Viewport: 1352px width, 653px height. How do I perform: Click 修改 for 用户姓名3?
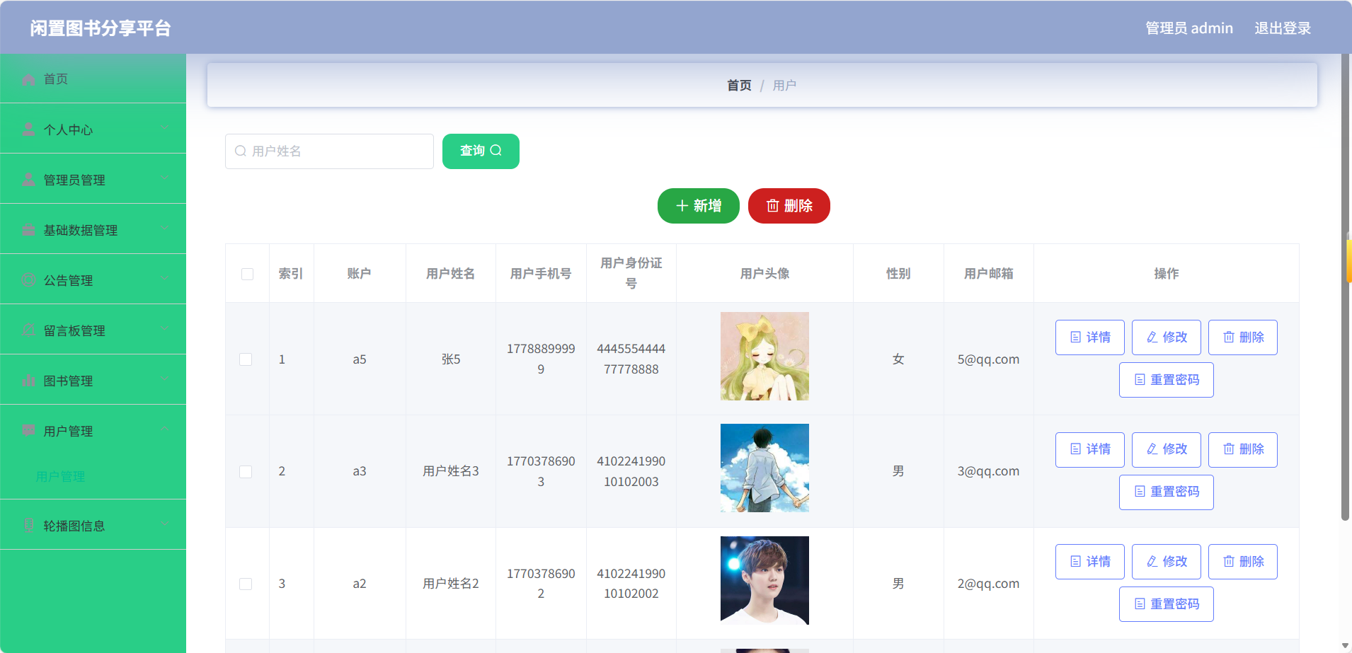(1167, 450)
